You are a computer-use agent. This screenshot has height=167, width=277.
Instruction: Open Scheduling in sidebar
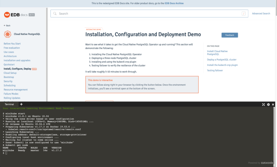10,85
